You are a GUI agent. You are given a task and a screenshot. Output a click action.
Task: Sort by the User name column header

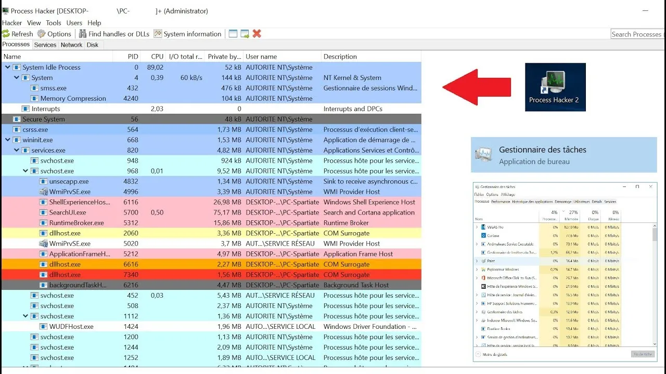tap(282, 57)
